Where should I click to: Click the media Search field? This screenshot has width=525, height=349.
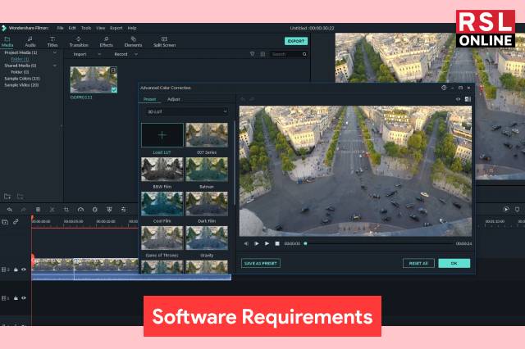[x=286, y=54]
